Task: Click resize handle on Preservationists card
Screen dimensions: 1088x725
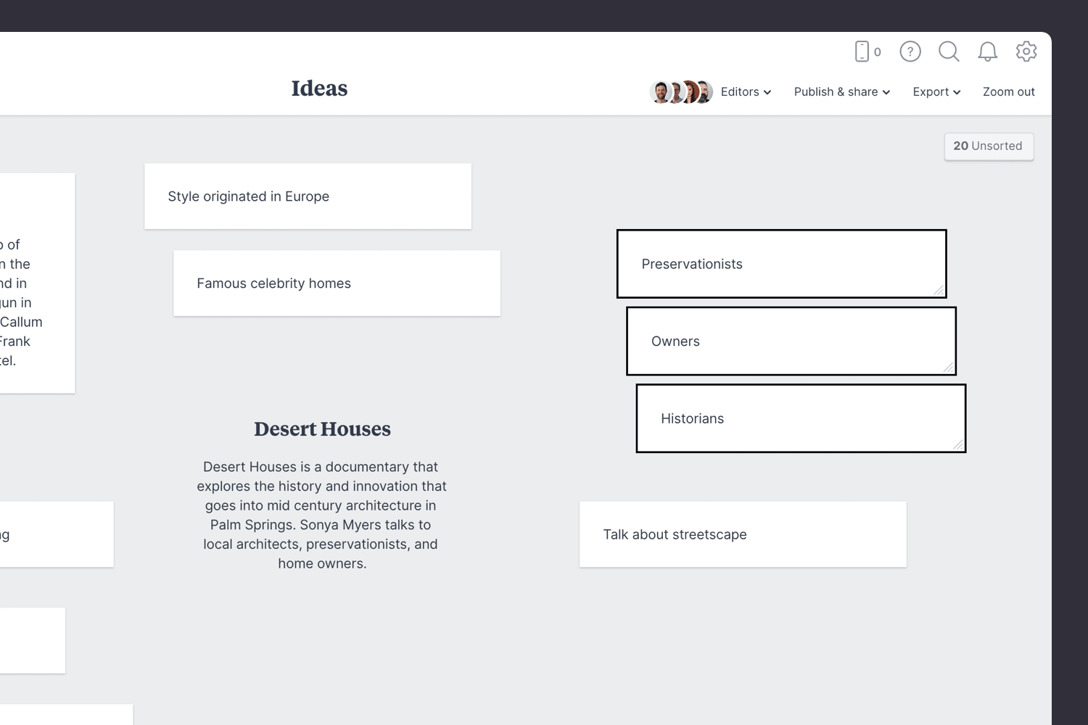Action: [939, 290]
